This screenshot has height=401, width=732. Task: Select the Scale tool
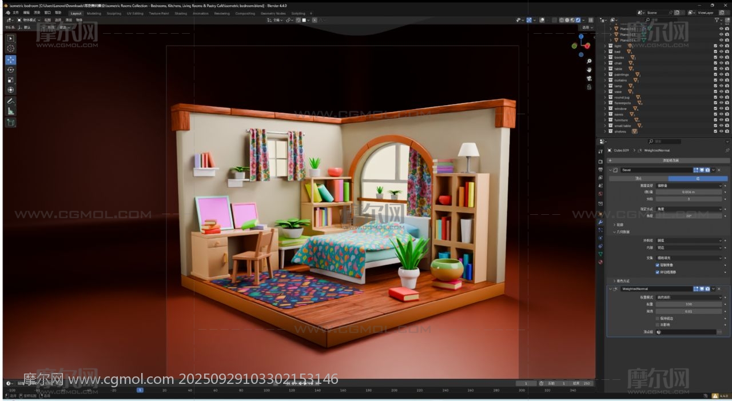(x=11, y=80)
